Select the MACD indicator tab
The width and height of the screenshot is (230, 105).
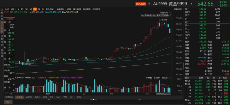[x=29, y=97]
